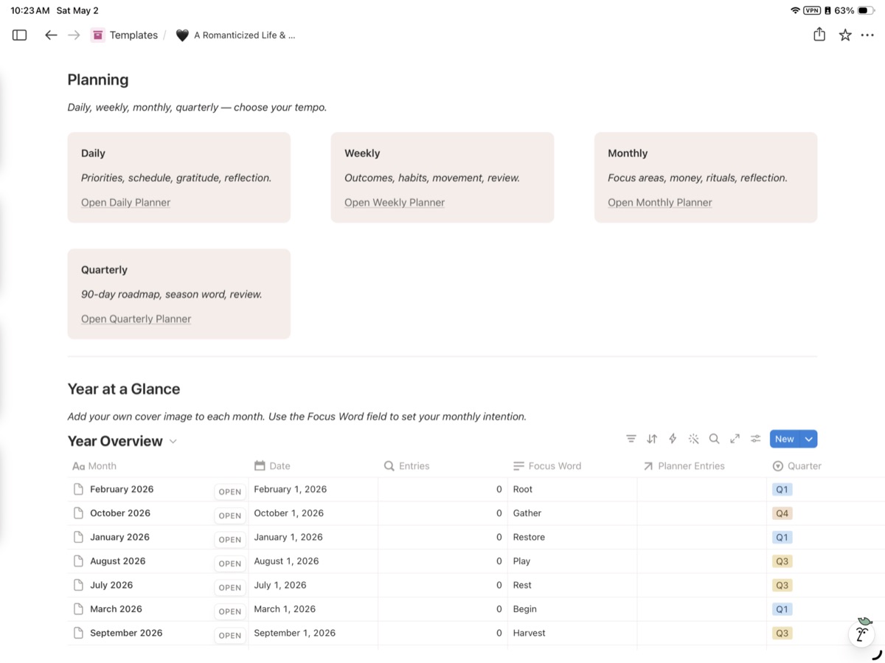
Task: Create a new entry with New button
Action: [x=785, y=439]
